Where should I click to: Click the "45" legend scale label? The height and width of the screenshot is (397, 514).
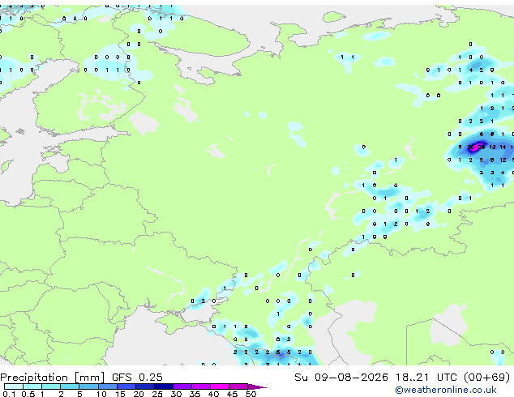tap(232, 394)
